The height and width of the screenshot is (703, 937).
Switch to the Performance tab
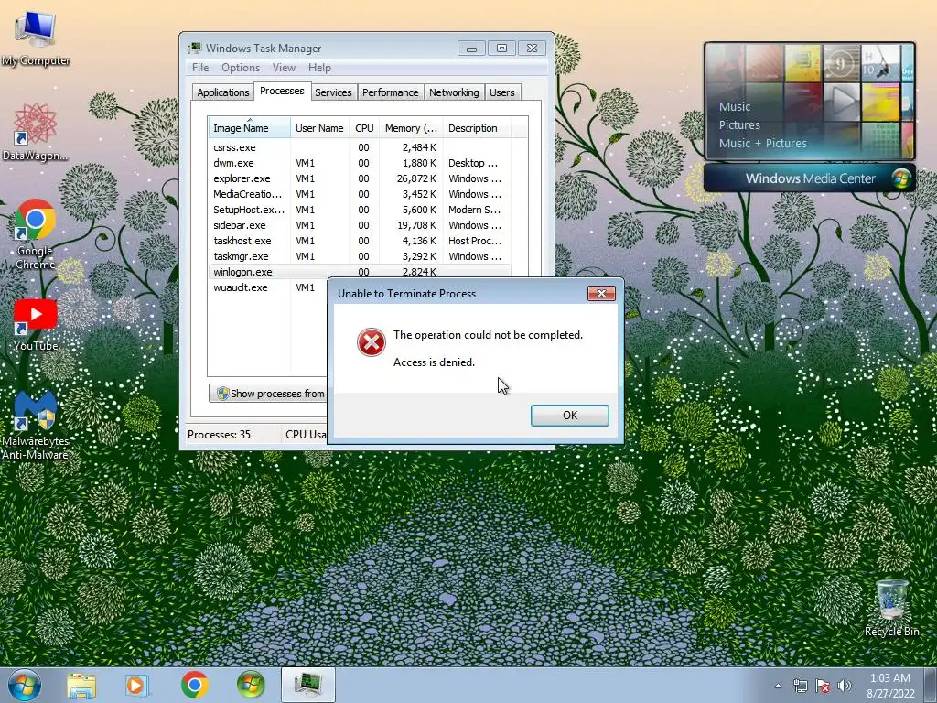point(390,92)
